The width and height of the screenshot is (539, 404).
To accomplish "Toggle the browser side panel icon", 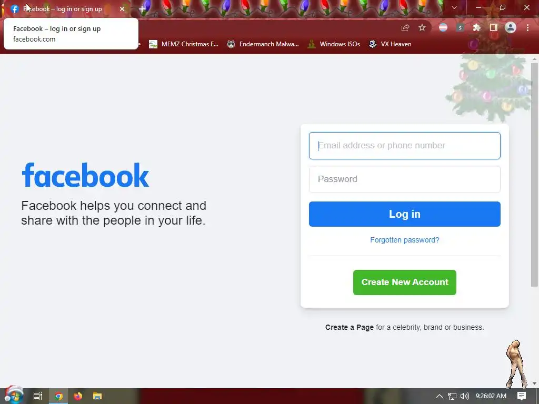I will pyautogui.click(x=494, y=27).
